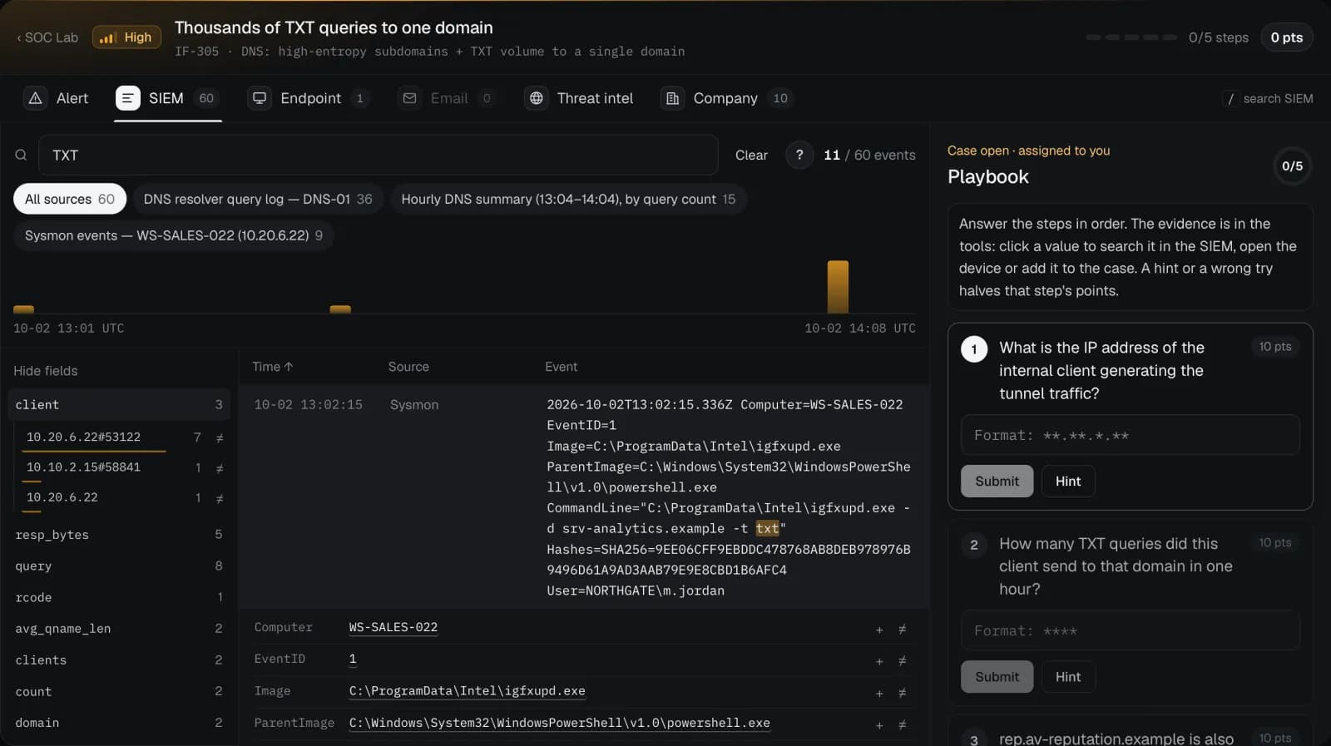Click the first histogram bar at 13:01

click(24, 309)
